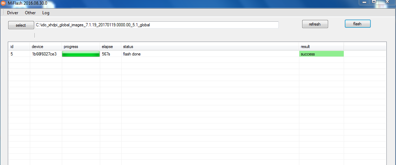
Task: Maximize the MiFlash window
Action: click(x=374, y=1)
